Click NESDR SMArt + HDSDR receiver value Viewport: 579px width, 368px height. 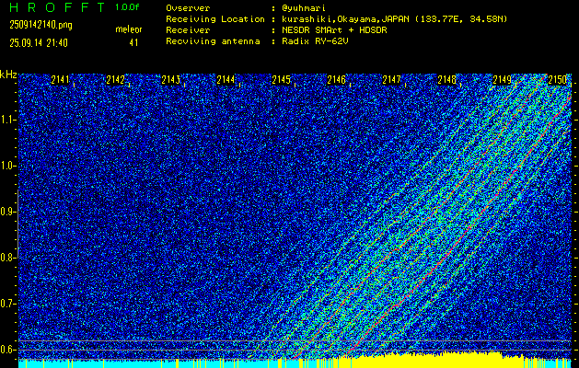pyautogui.click(x=334, y=30)
